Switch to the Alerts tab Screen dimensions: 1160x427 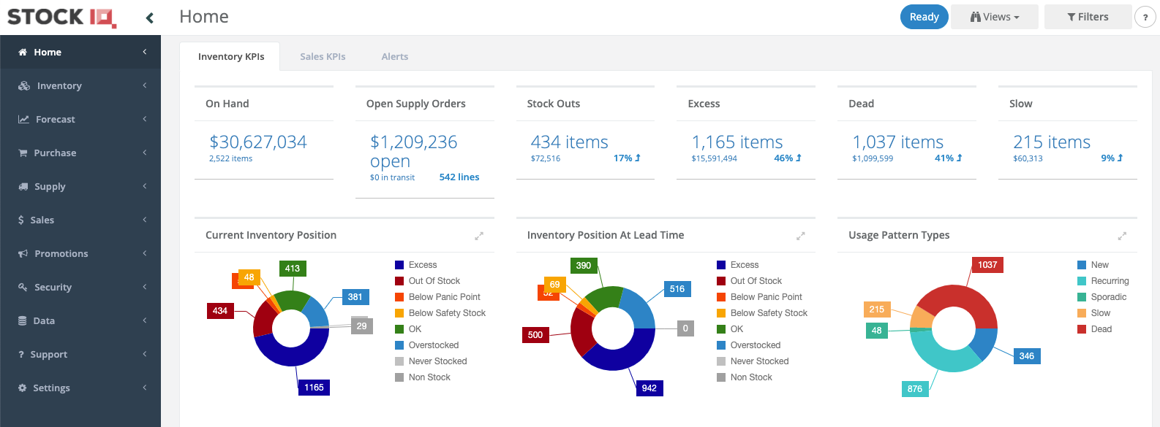pyautogui.click(x=395, y=56)
